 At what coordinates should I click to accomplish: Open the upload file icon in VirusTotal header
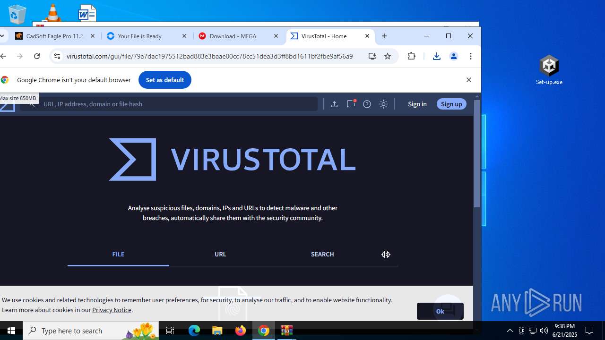[x=334, y=104]
